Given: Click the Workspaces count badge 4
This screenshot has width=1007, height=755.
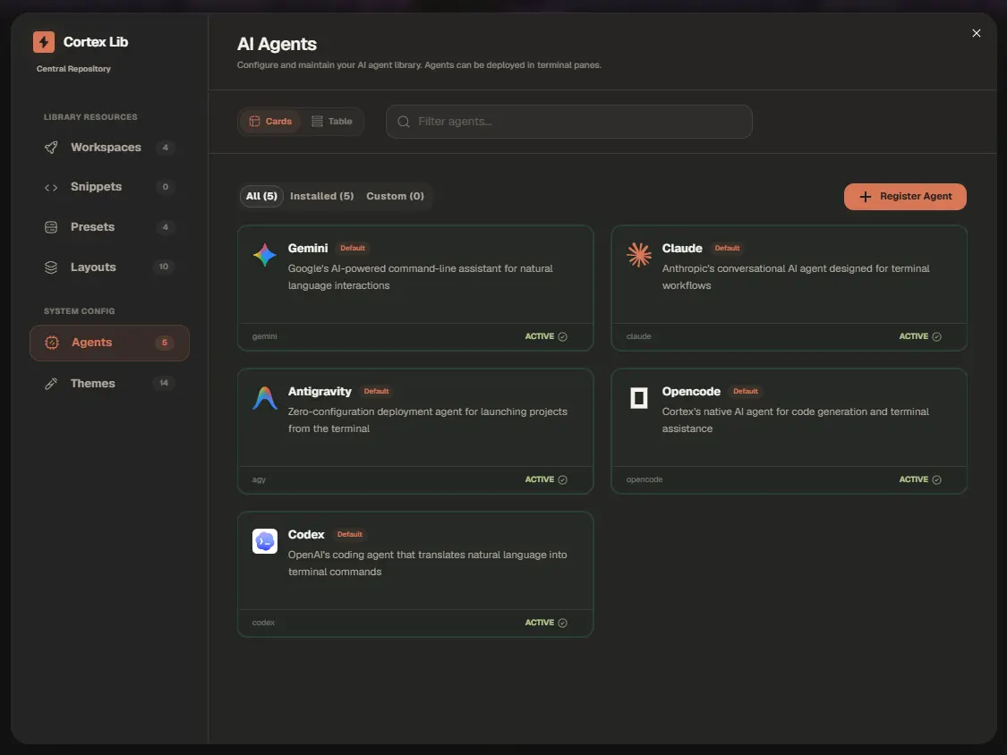Looking at the screenshot, I should click(165, 148).
